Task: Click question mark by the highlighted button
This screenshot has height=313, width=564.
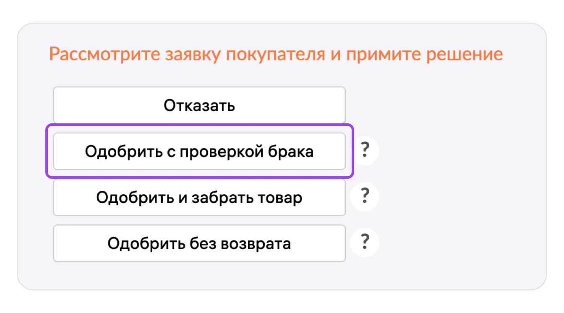Action: pos(365,150)
